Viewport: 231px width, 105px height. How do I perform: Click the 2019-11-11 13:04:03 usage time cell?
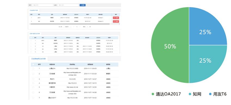[x=90, y=69]
